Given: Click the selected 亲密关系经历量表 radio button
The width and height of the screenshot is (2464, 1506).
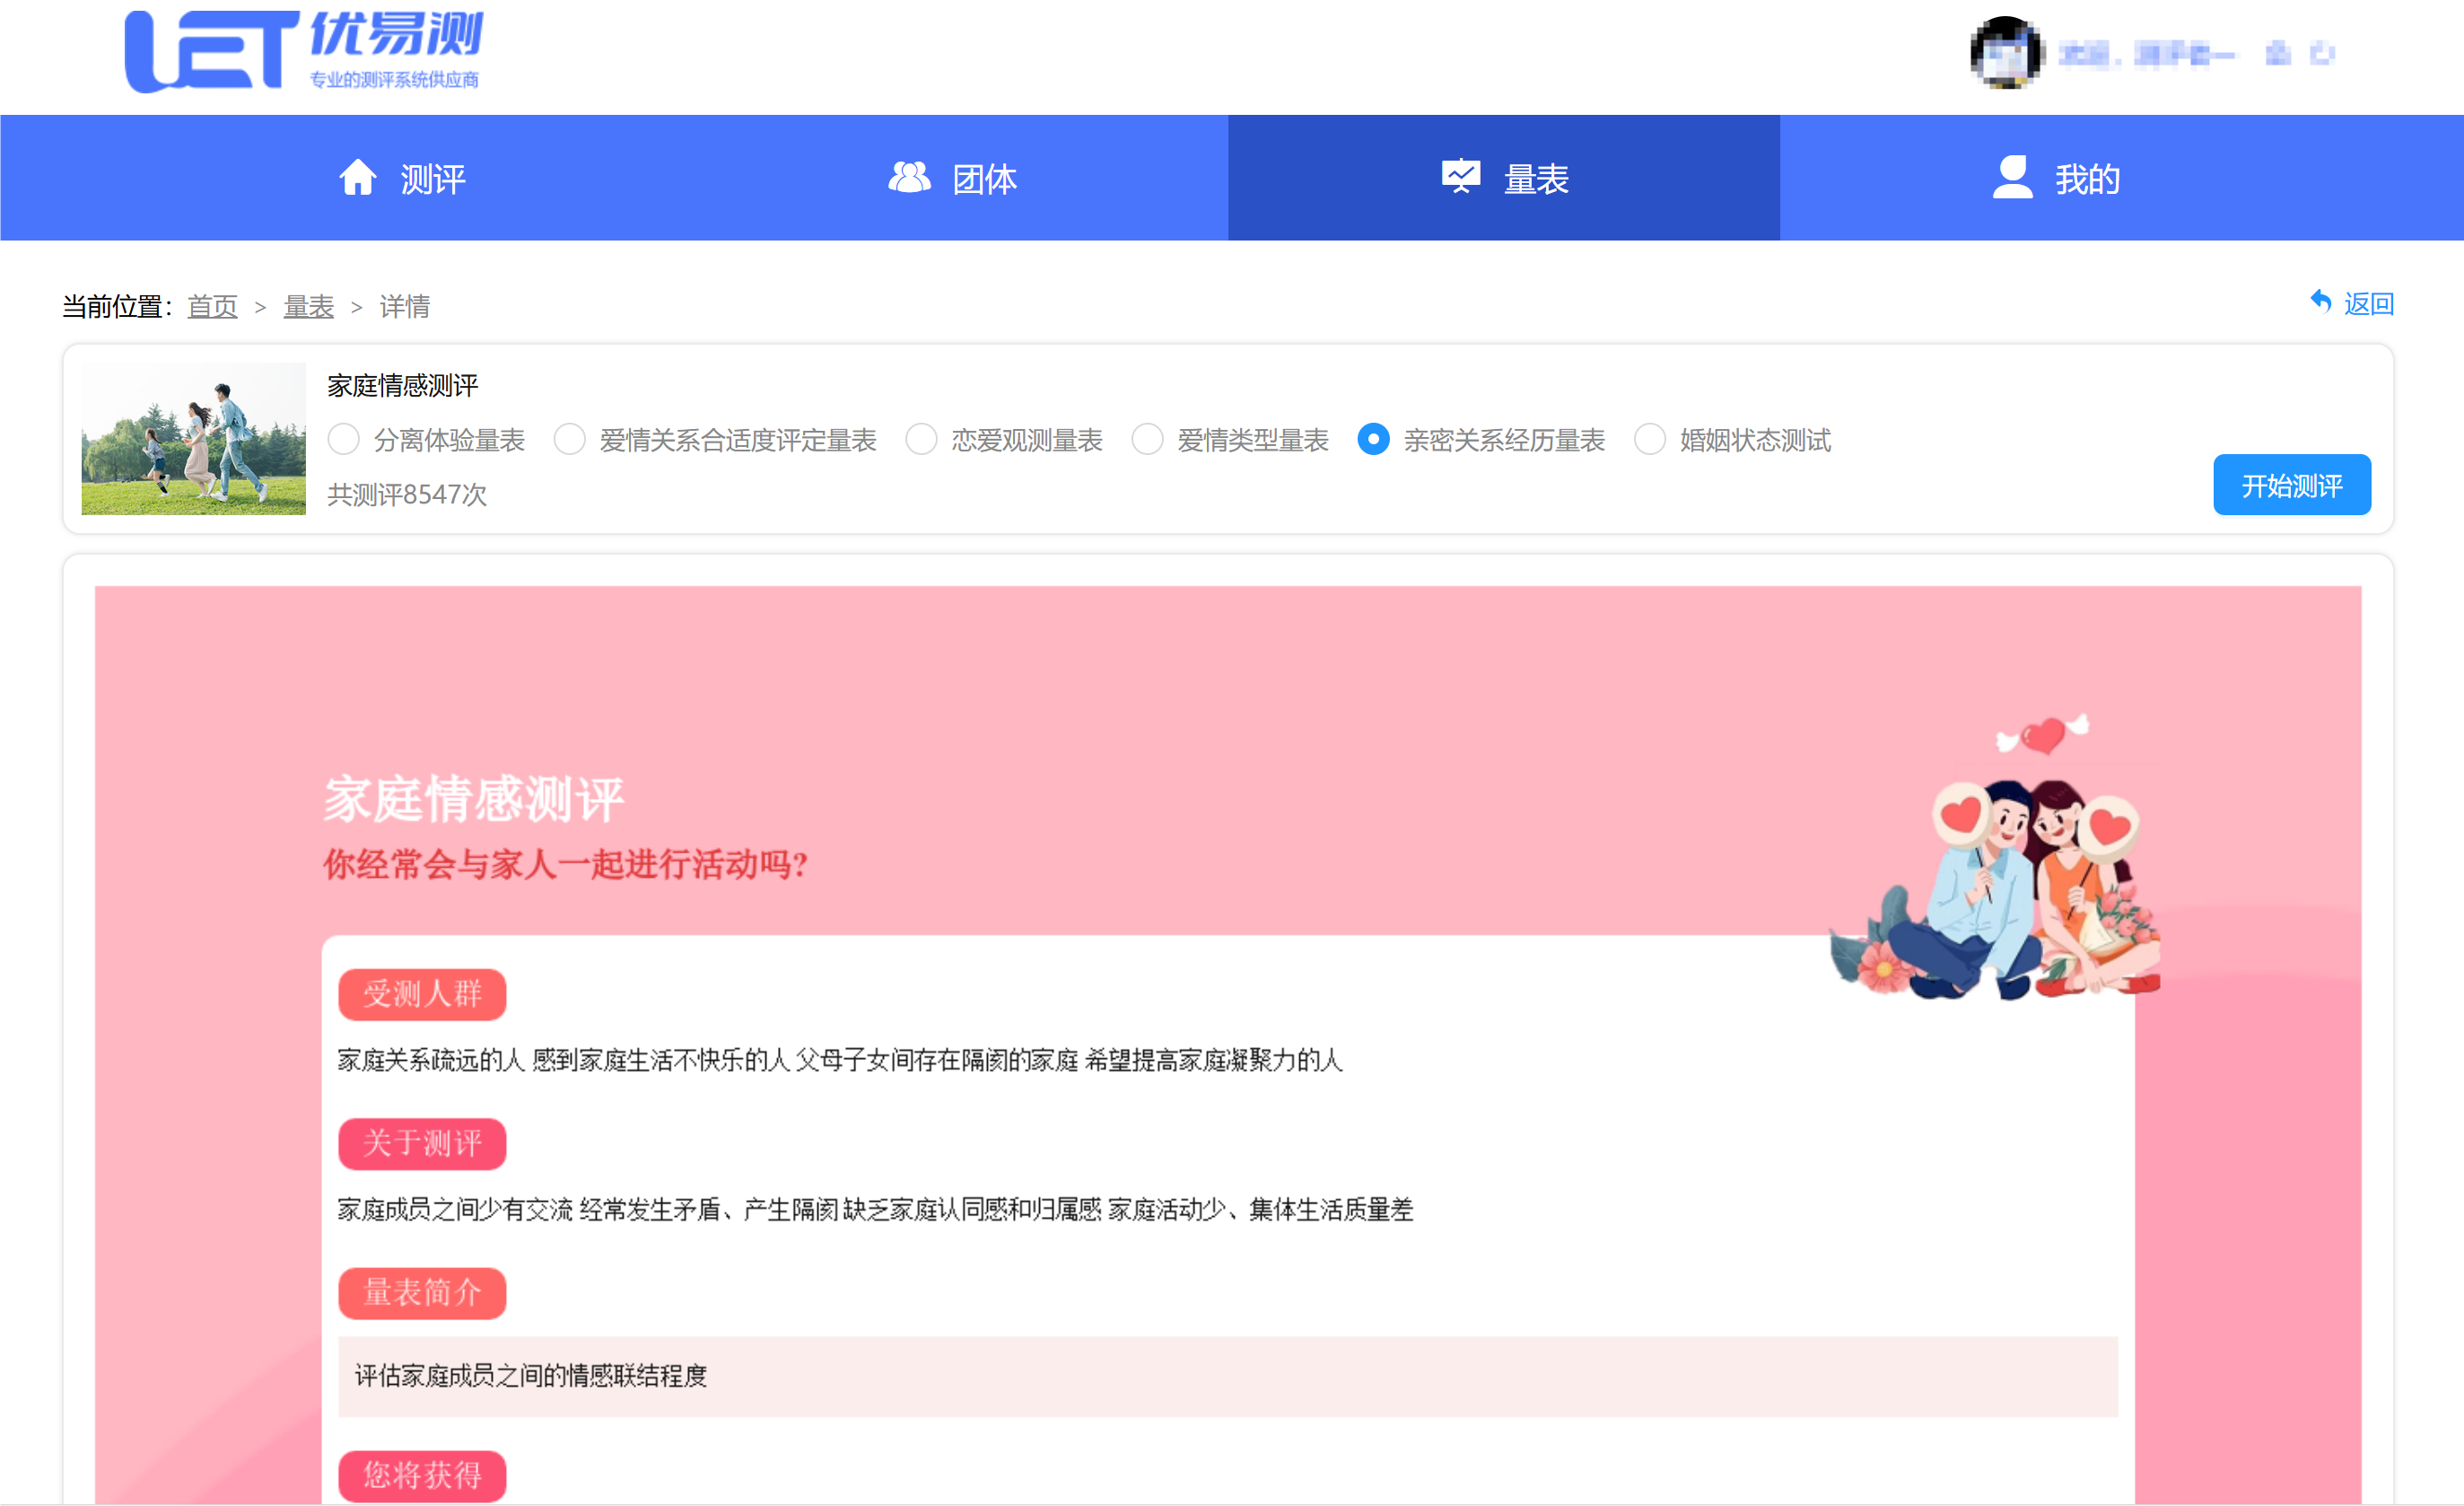Looking at the screenshot, I should pos(1373,439).
